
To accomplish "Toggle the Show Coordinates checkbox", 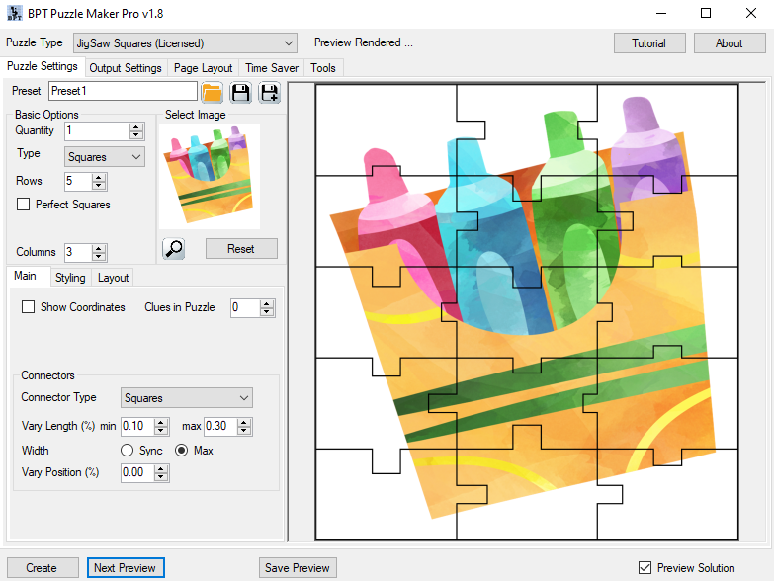I will [29, 307].
